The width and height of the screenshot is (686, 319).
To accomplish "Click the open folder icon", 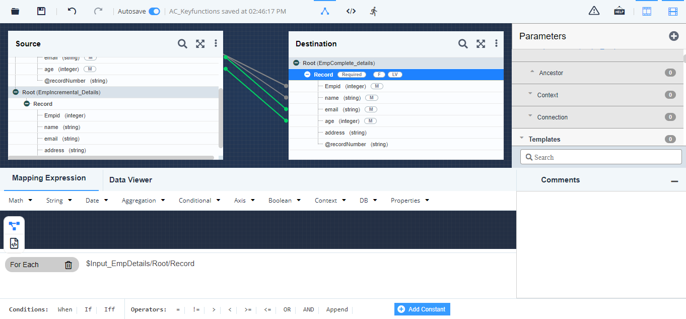I will (x=15, y=11).
